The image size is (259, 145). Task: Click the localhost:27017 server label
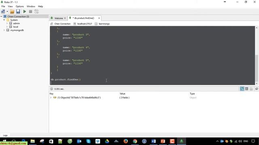pos(85,24)
